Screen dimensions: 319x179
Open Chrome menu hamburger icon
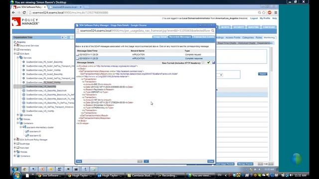pos(276,12)
